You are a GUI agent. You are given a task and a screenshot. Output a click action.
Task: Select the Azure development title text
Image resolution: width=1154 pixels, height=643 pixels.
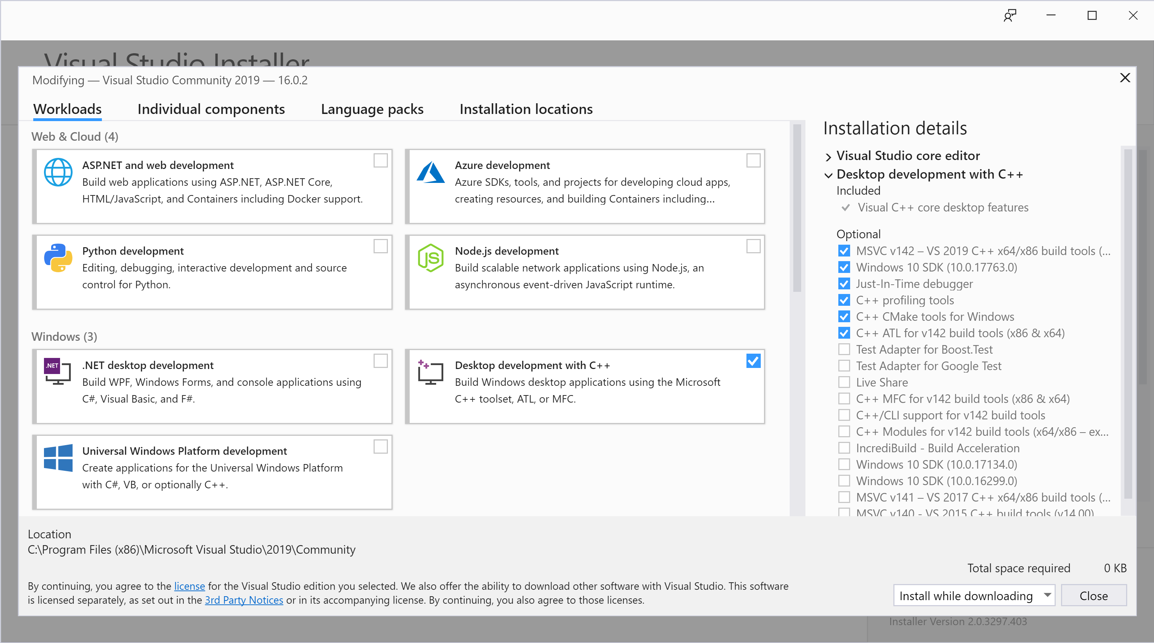click(x=502, y=165)
